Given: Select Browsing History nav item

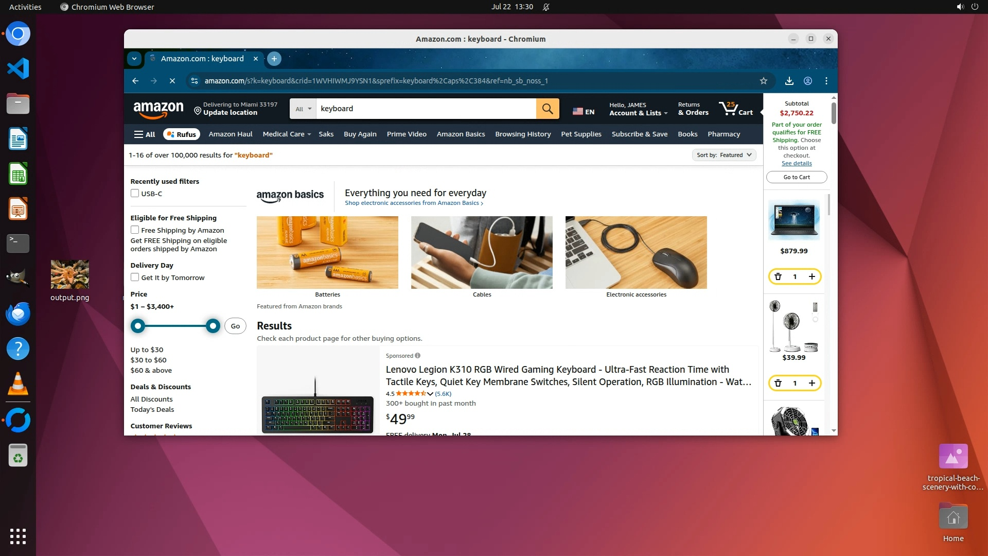Looking at the screenshot, I should (522, 134).
